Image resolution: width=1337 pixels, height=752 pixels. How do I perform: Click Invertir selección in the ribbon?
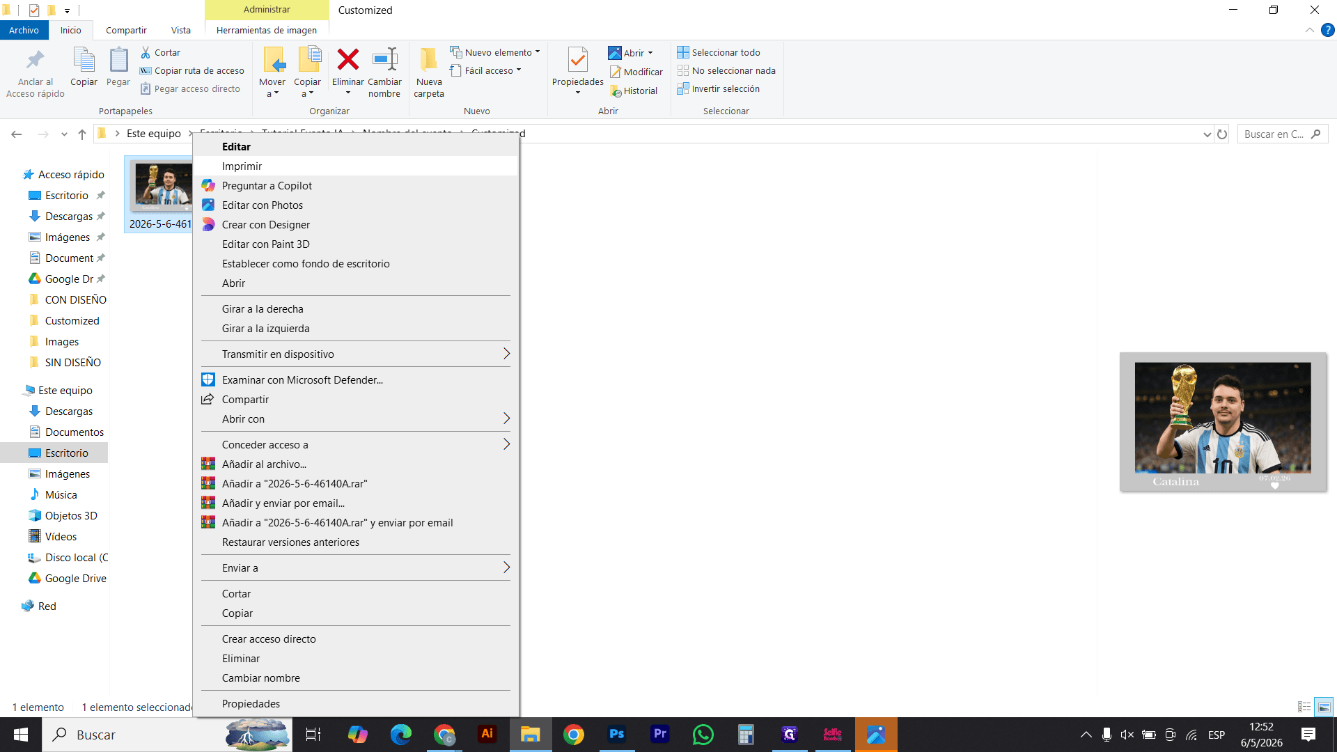pos(718,88)
